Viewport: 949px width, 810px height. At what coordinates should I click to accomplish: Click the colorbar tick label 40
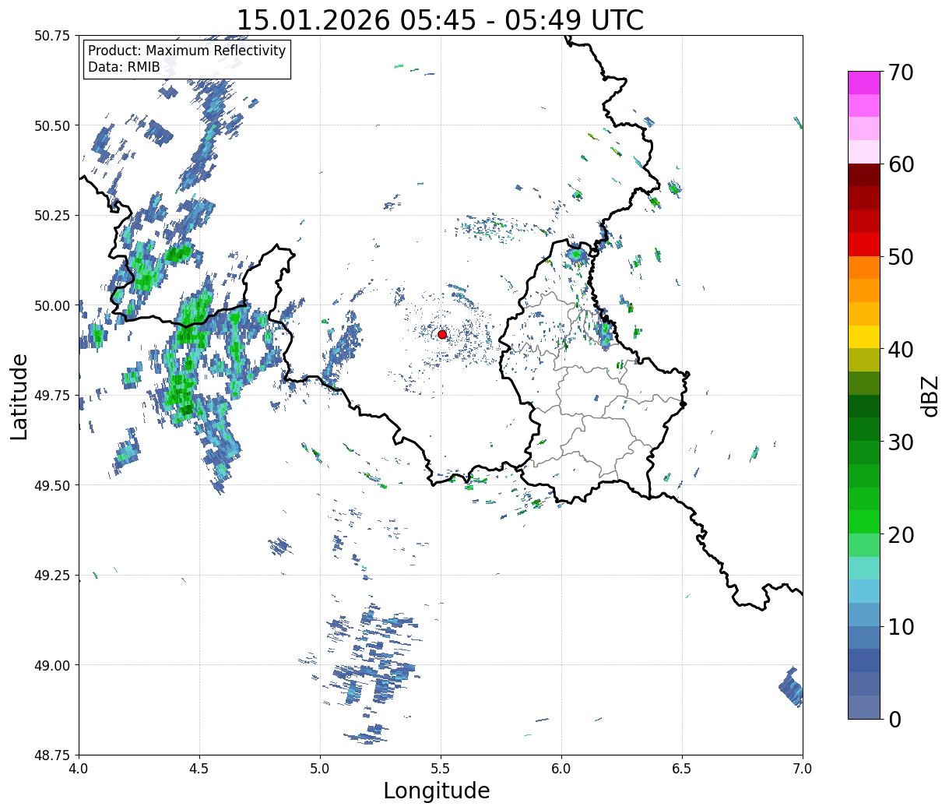point(901,350)
